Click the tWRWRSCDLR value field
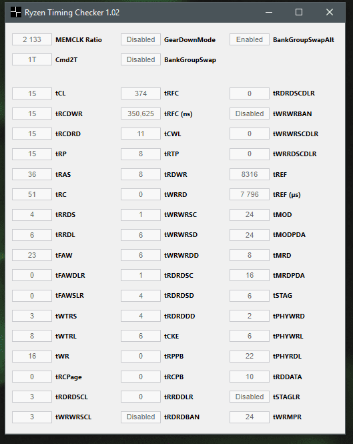This screenshot has width=353, height=444. click(x=250, y=134)
